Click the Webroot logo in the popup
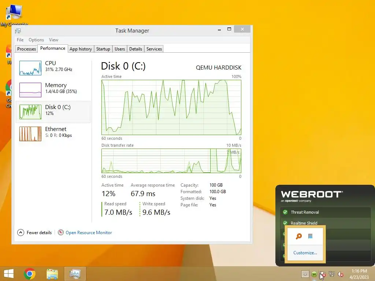 coord(312,196)
